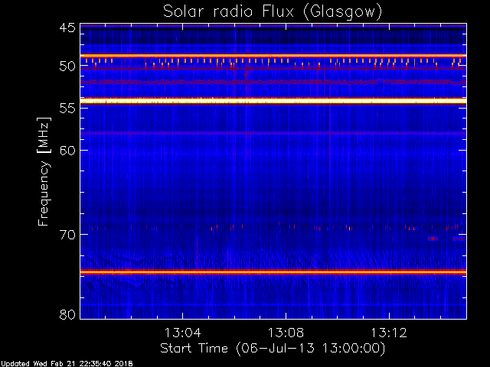Click the "Start Time (06-Jul-13 13:00:00)" label
The height and width of the screenshot is (367, 490).
[273, 349]
